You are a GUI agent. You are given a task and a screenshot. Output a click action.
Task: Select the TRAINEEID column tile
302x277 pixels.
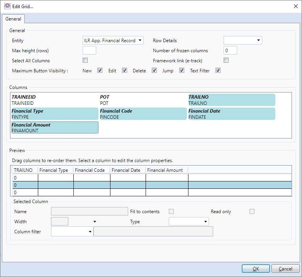tap(54, 100)
